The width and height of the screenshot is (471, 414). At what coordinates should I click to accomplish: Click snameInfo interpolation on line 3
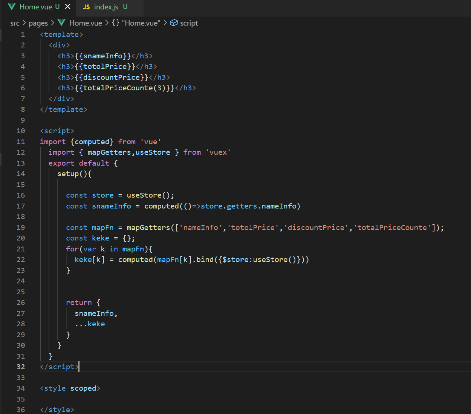[103, 56]
